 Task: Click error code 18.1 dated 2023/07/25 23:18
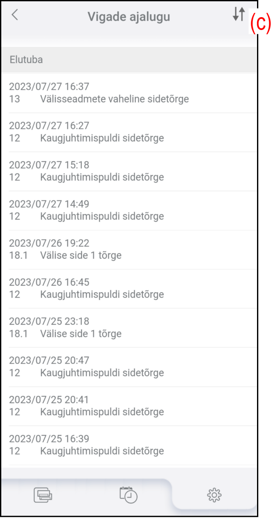(x=18, y=333)
